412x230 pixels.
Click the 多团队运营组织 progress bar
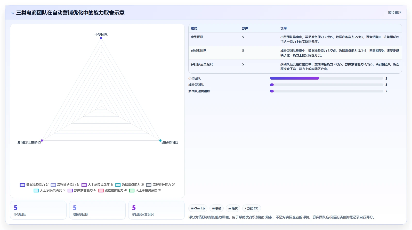point(326,91)
